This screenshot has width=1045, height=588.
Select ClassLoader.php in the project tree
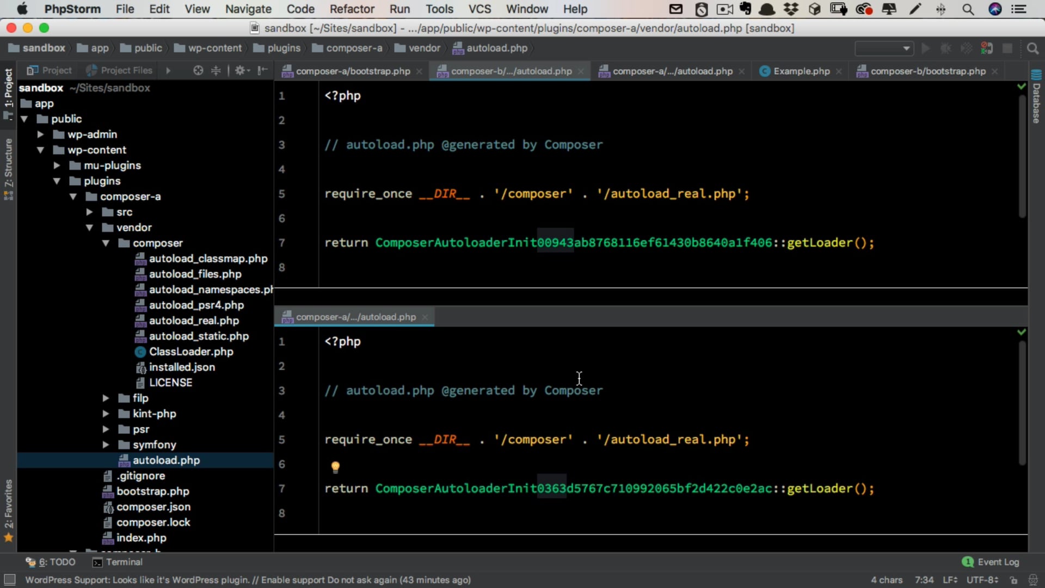(x=191, y=352)
